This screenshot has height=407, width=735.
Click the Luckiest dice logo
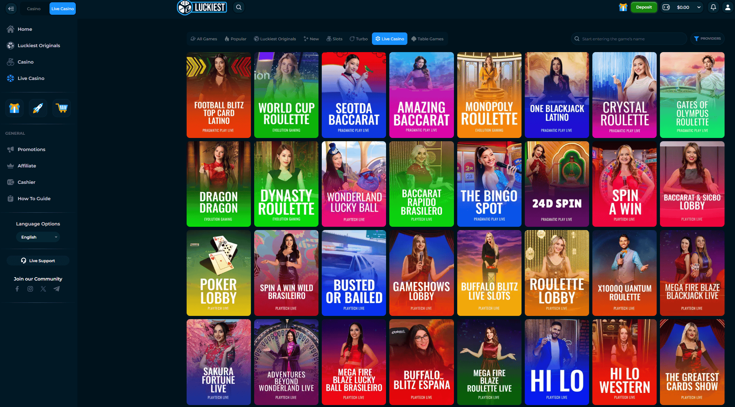(x=202, y=7)
